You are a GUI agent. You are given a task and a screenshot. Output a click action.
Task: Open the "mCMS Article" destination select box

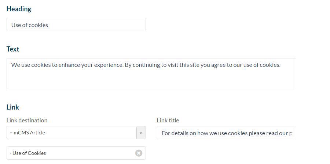click(x=71, y=133)
